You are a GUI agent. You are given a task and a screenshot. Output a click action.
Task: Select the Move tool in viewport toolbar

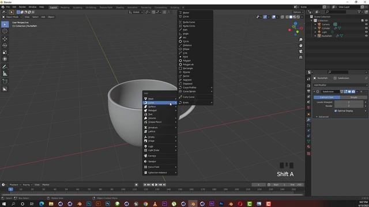click(5, 39)
